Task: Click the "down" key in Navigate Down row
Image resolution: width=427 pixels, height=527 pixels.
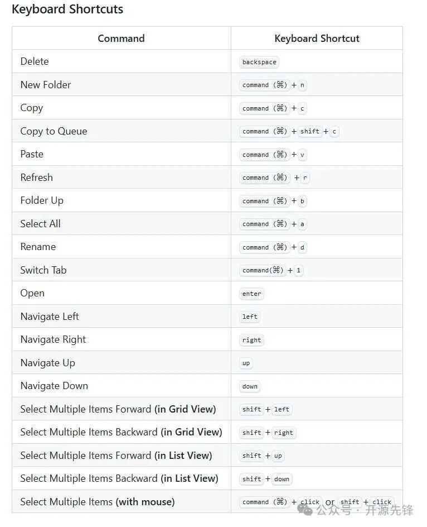Action: 250,386
